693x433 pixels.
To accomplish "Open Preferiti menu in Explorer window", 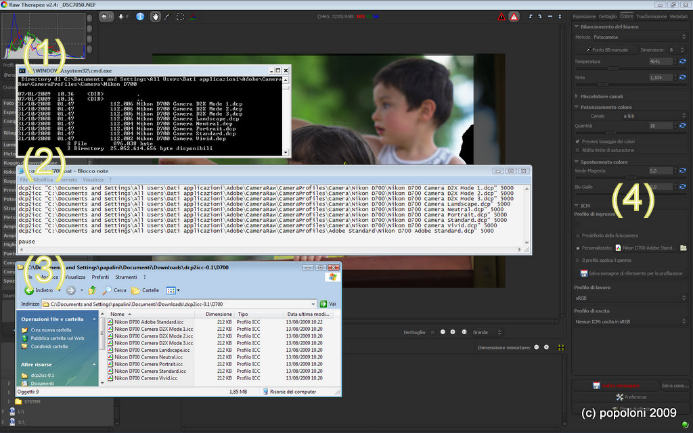I will click(x=100, y=277).
